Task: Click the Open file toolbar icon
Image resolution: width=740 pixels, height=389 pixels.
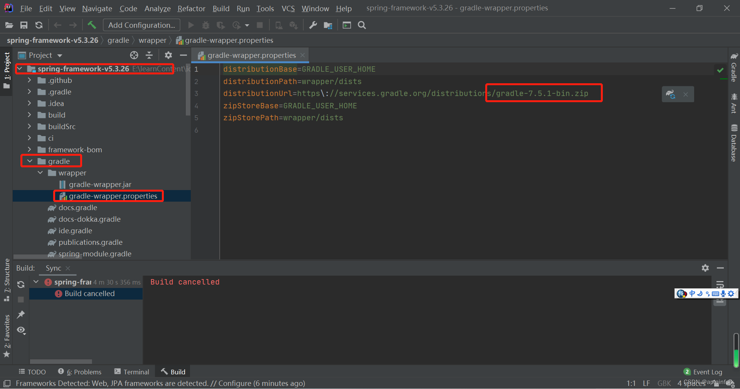Action: 9,25
